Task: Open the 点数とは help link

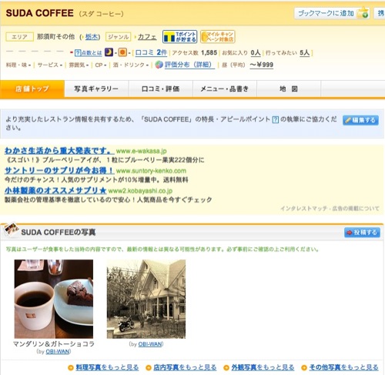Action: [89, 53]
